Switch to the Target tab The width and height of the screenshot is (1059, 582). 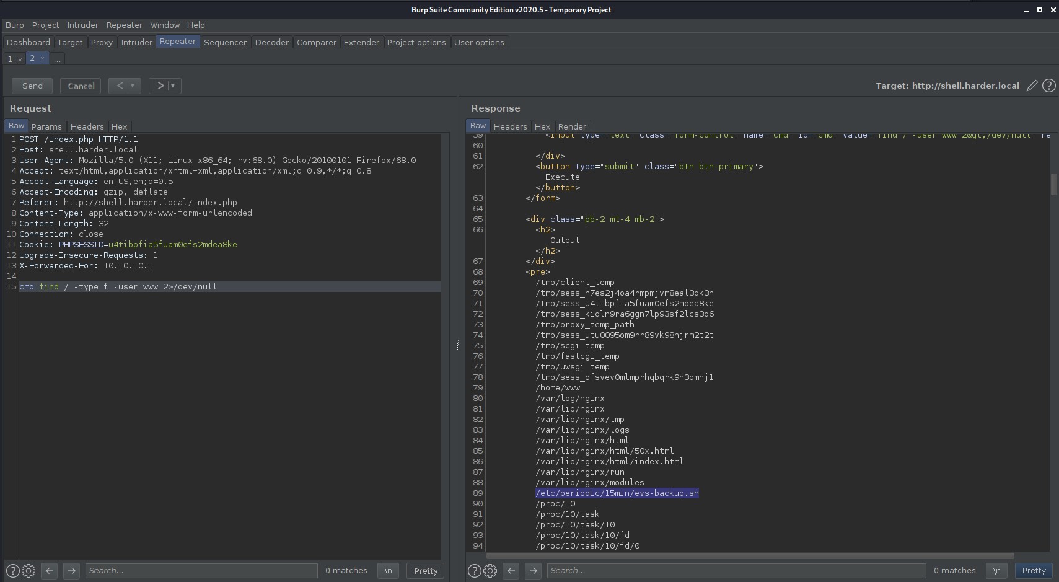coord(70,43)
